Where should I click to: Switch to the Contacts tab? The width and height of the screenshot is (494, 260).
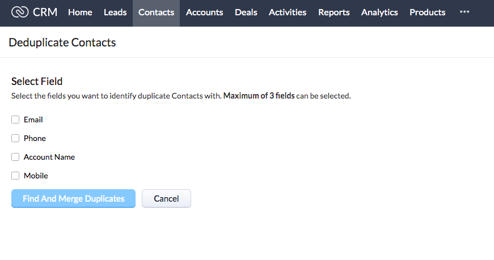click(156, 12)
